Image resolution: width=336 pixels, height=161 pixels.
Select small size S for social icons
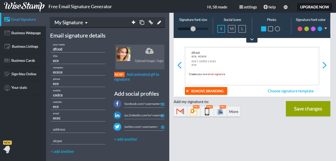(x=221, y=29)
